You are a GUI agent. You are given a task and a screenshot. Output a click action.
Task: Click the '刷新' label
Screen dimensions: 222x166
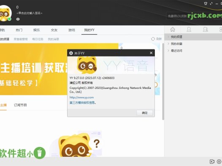click(x=159, y=39)
